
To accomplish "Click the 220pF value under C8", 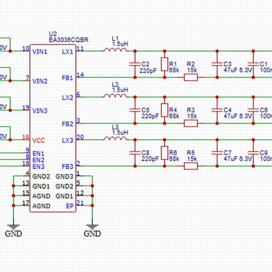I will click(150, 159).
